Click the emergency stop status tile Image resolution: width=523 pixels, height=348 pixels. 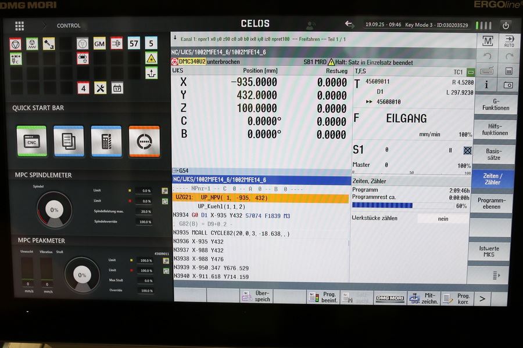click(15, 44)
